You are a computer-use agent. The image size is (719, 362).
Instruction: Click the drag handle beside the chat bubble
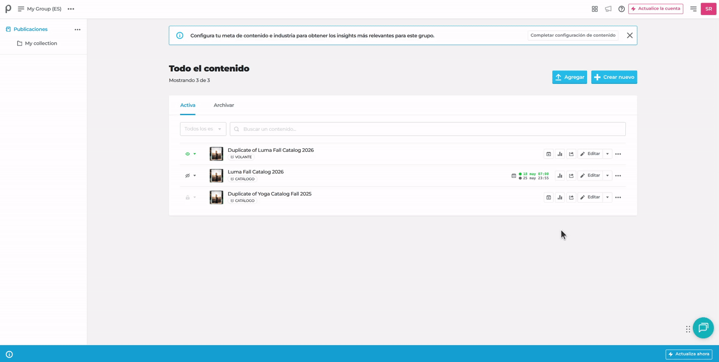tap(688, 329)
